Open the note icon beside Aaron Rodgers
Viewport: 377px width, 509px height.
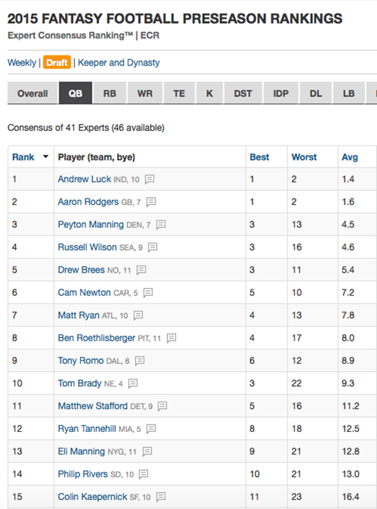(x=151, y=202)
